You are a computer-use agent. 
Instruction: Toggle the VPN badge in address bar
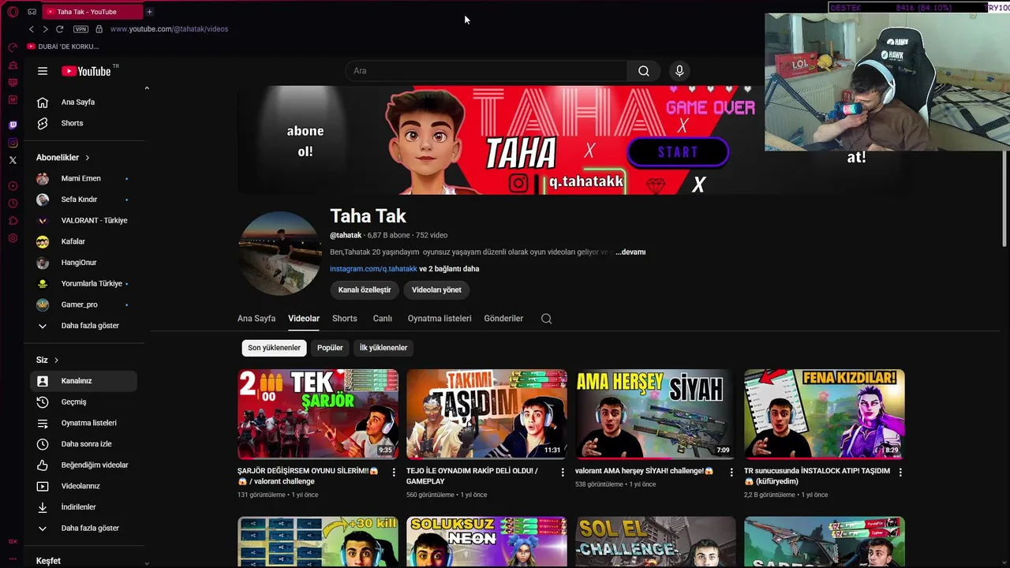point(80,29)
